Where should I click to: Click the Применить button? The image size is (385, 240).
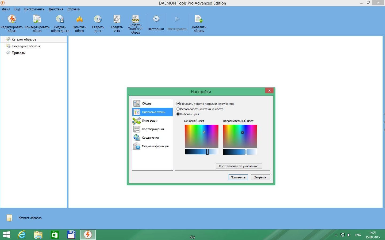238,177
